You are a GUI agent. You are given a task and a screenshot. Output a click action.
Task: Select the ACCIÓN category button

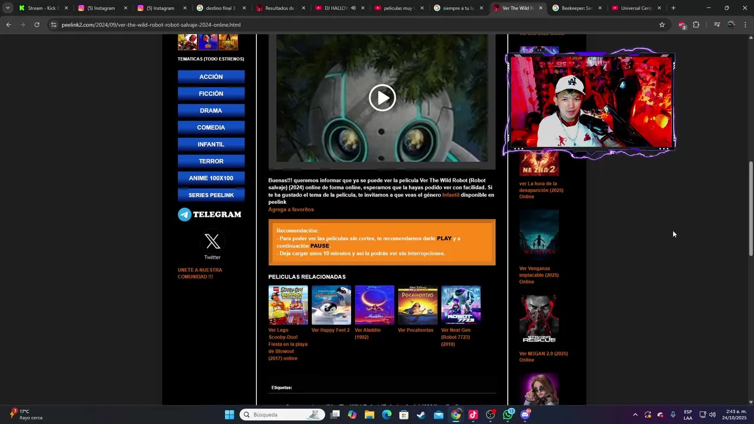[x=211, y=77]
